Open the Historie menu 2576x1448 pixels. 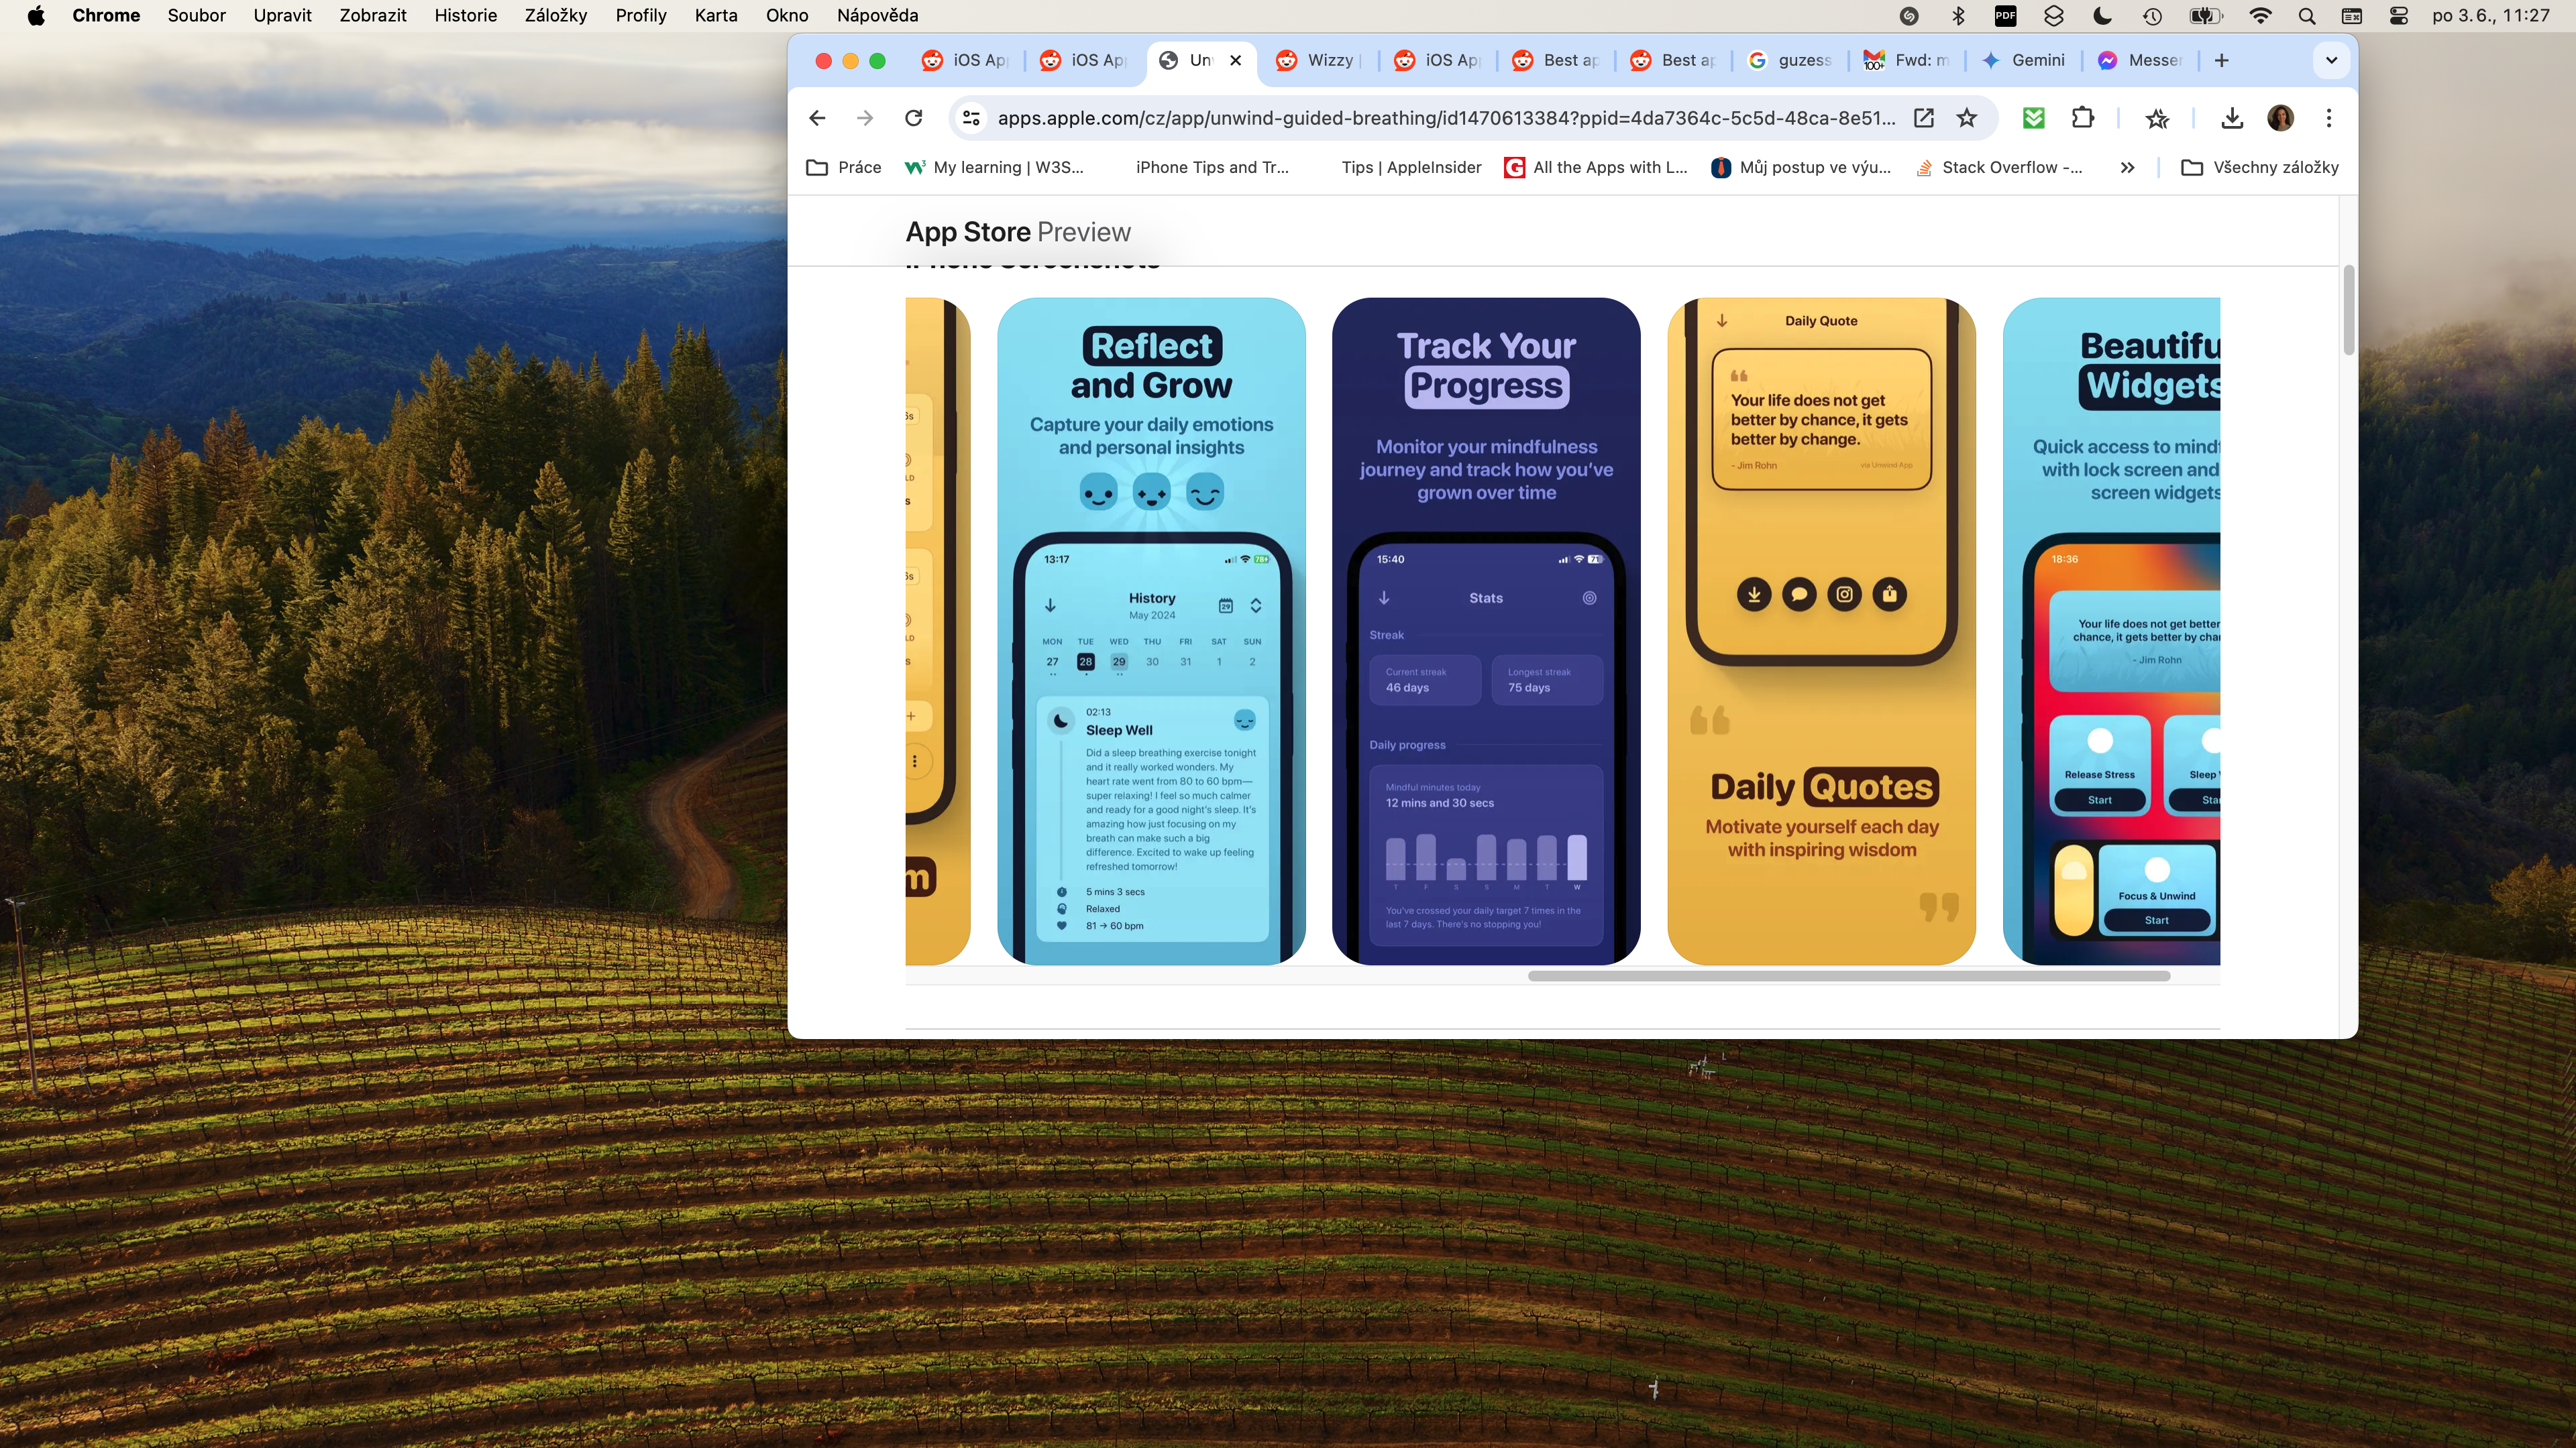coord(465,15)
